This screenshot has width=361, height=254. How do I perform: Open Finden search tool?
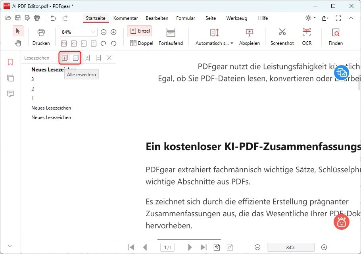(x=336, y=37)
